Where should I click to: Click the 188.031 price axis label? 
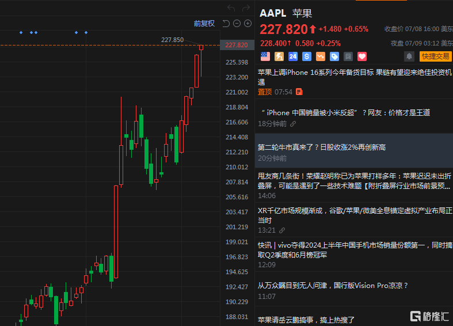pos(237,317)
